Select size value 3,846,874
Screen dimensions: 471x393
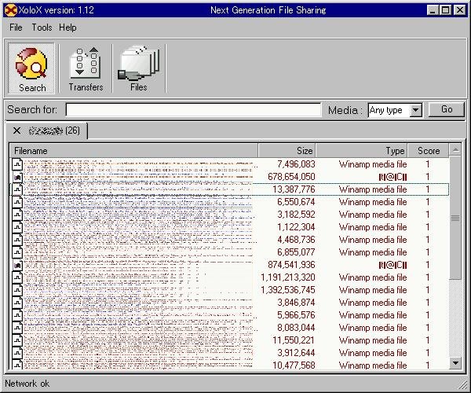tap(296, 303)
